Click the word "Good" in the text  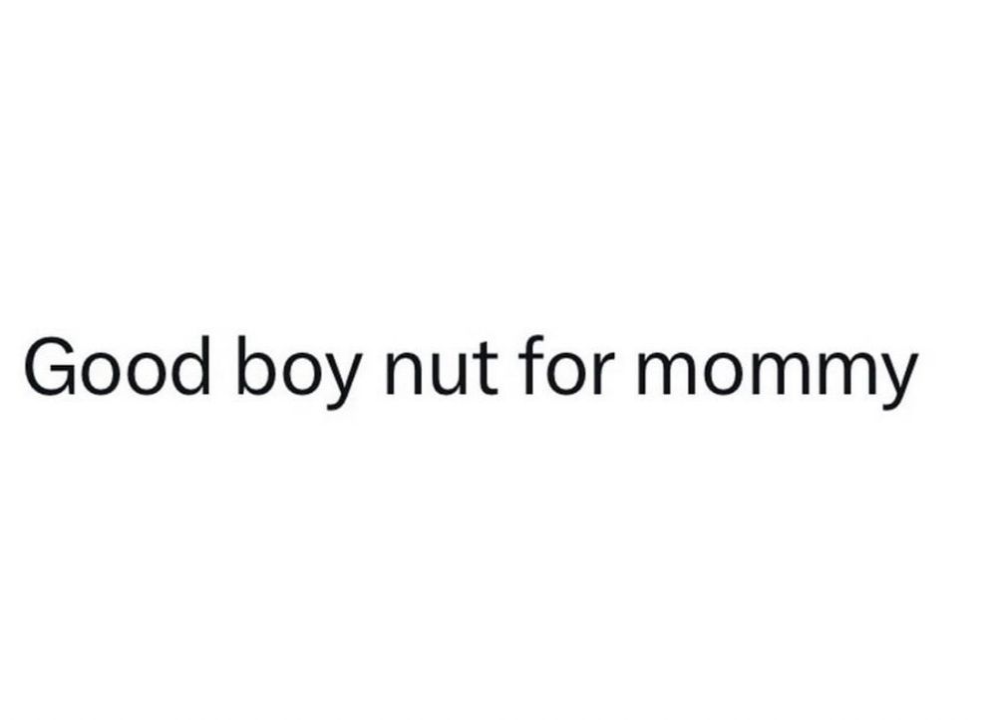coord(117,367)
